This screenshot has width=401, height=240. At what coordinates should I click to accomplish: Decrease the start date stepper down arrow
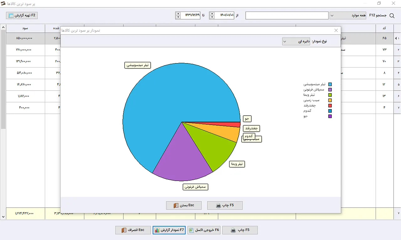coord(212,17)
